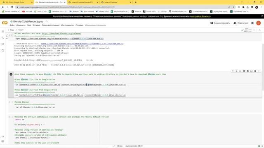264x148 pixels.
Task: Open the download.blender.org release link in the comment
Action: (61, 33)
